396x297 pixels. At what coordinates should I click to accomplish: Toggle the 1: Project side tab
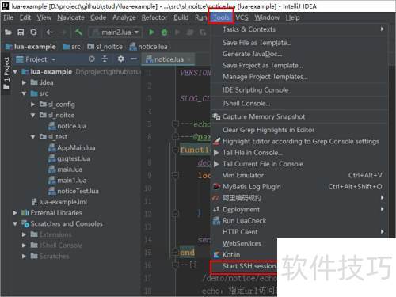[x=6, y=74]
